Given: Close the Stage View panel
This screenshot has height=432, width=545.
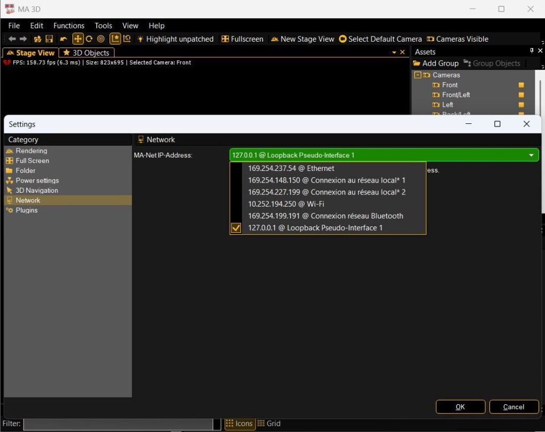Looking at the screenshot, I should [x=402, y=52].
